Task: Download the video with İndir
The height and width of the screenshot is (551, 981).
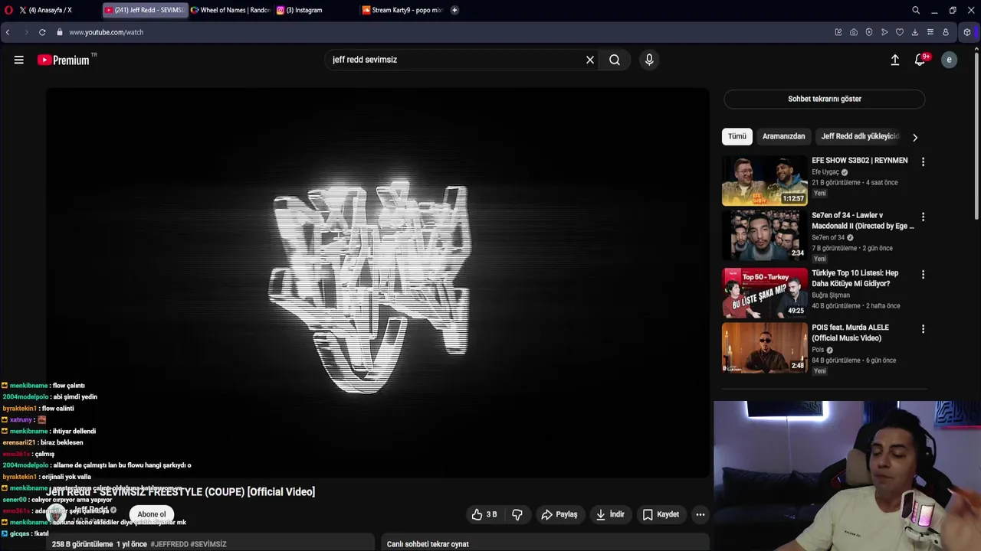Action: coord(609,514)
